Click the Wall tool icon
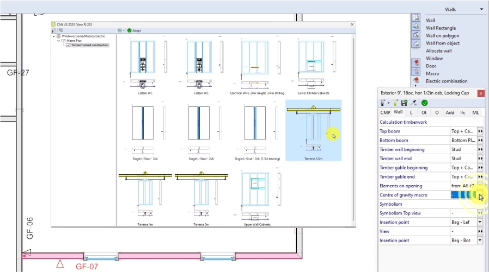 pyautogui.click(x=415, y=20)
